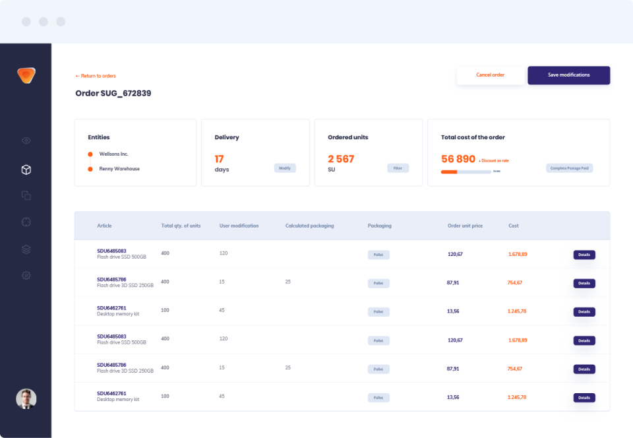Click the crosshair target icon in sidebar

26,222
